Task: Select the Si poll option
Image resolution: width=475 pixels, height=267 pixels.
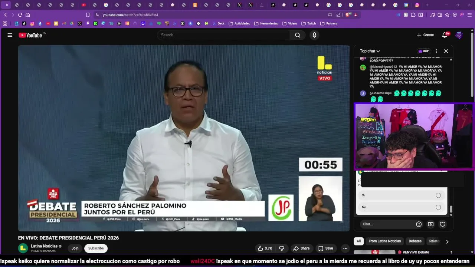Action: coord(402,195)
